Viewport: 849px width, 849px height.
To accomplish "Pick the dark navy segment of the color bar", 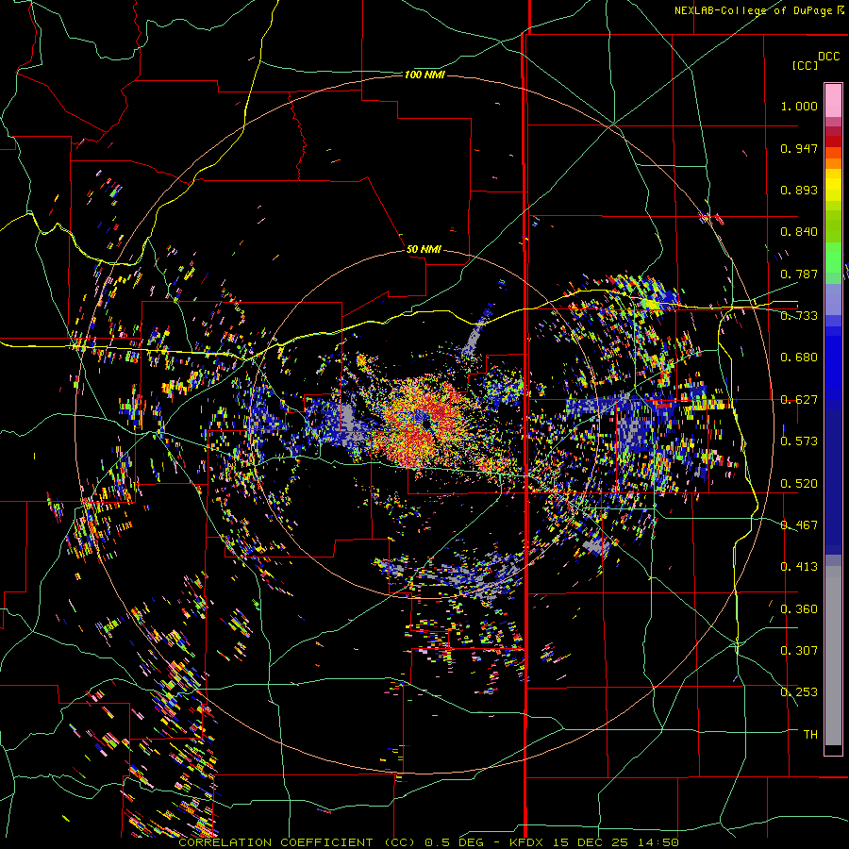I will pos(833,482).
